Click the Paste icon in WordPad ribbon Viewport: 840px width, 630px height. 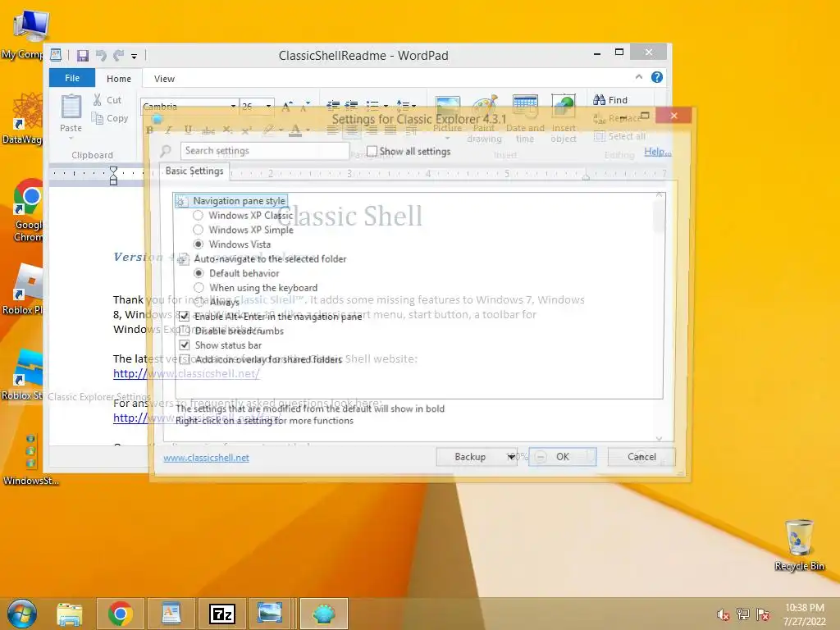coord(71,107)
